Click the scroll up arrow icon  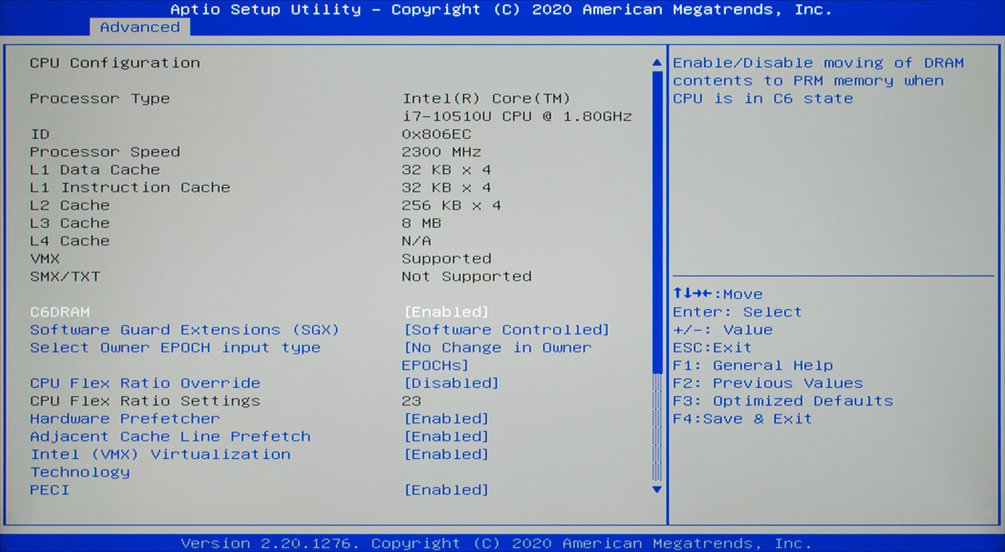pos(657,63)
